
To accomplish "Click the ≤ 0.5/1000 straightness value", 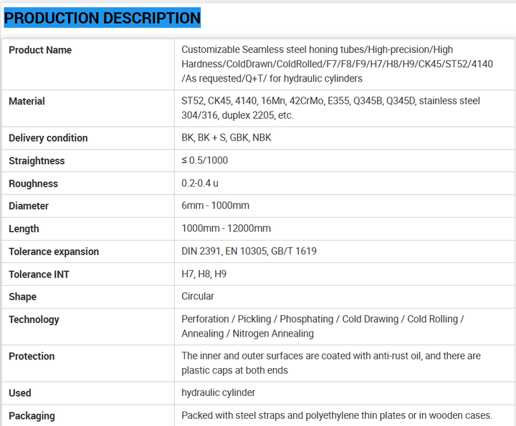I will point(205,160).
